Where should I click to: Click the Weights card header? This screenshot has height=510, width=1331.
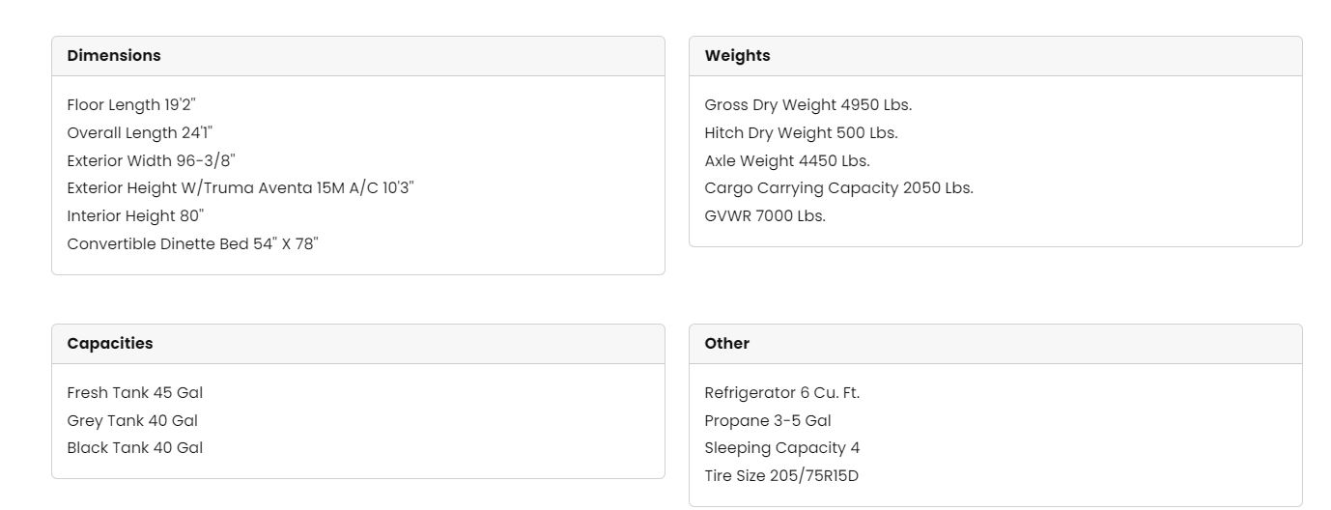995,56
